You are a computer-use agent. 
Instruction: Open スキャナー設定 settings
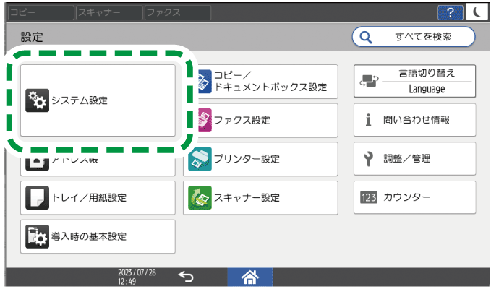(260, 198)
